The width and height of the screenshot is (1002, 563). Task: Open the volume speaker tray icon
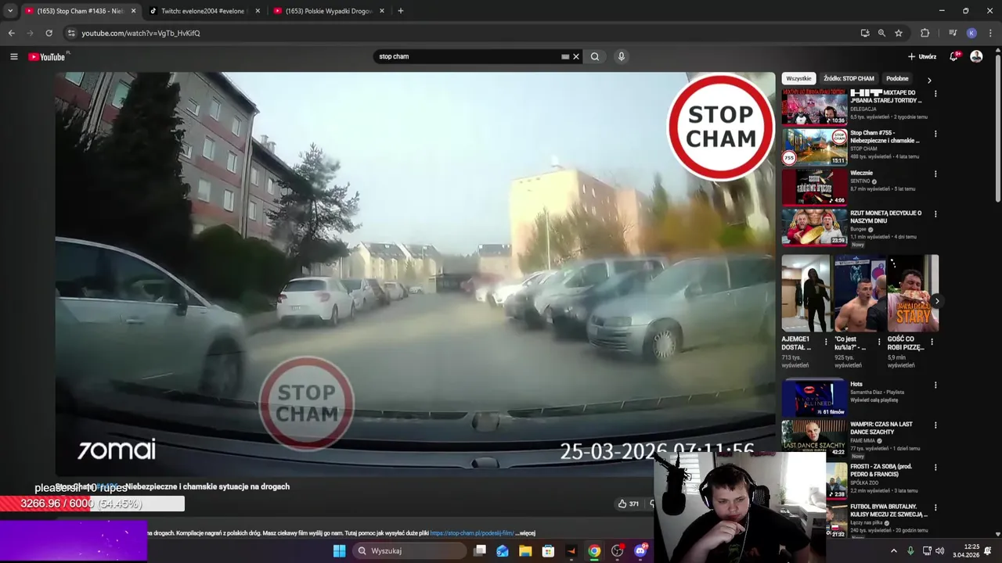point(940,550)
